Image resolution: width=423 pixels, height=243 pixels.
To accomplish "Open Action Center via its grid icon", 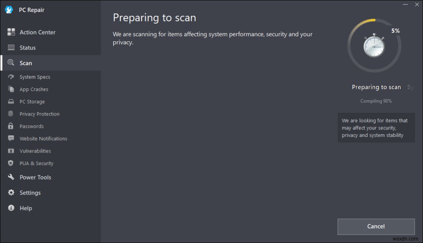I will coord(11,32).
